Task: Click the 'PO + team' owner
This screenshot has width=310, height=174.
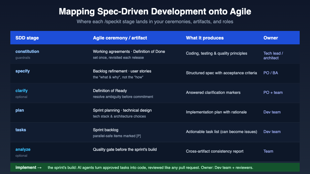Action: 273,93
